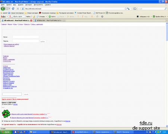
Task: Reload the page with the blue refresh icon
Action: pos(13,9)
